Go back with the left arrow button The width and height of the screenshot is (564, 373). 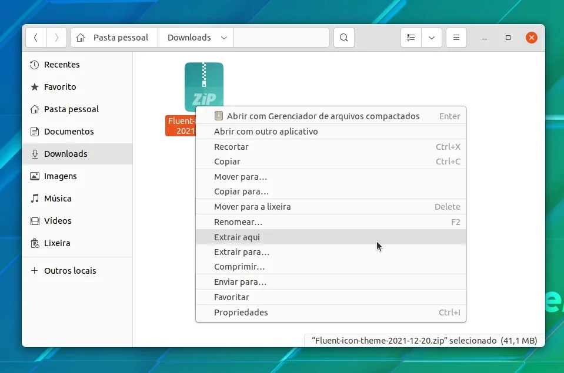[36, 38]
